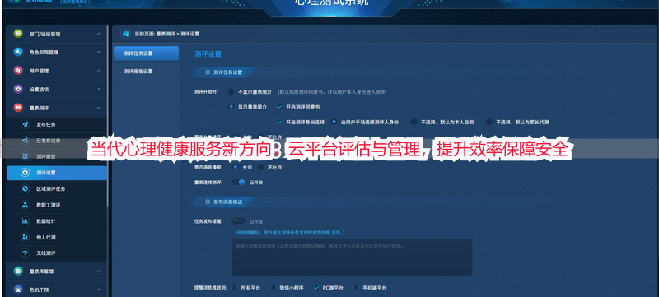
Task: Click the 量表库管理 icon
Action: [17, 271]
